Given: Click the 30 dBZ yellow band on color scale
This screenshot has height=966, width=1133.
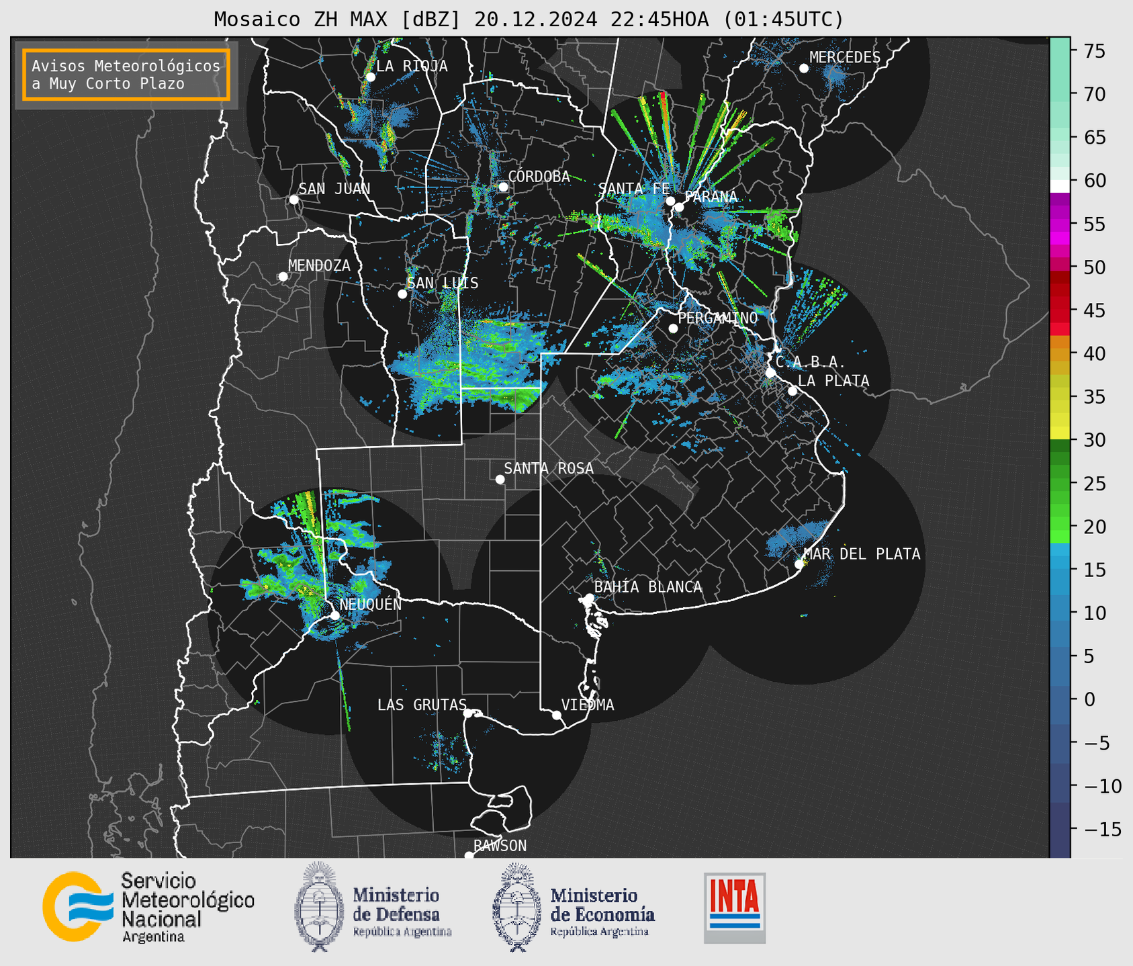Looking at the screenshot, I should click(1060, 434).
